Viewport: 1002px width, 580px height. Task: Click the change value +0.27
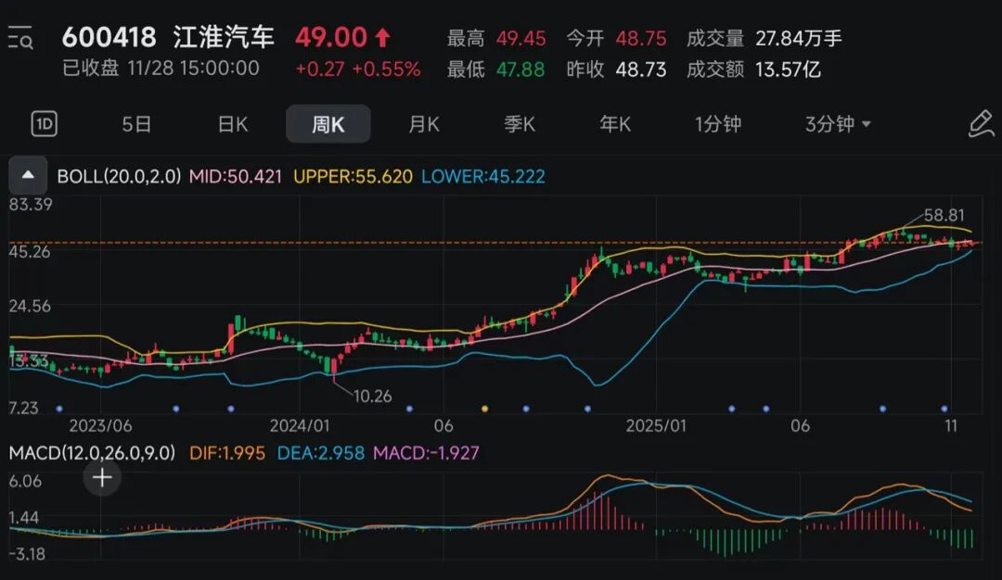click(319, 69)
